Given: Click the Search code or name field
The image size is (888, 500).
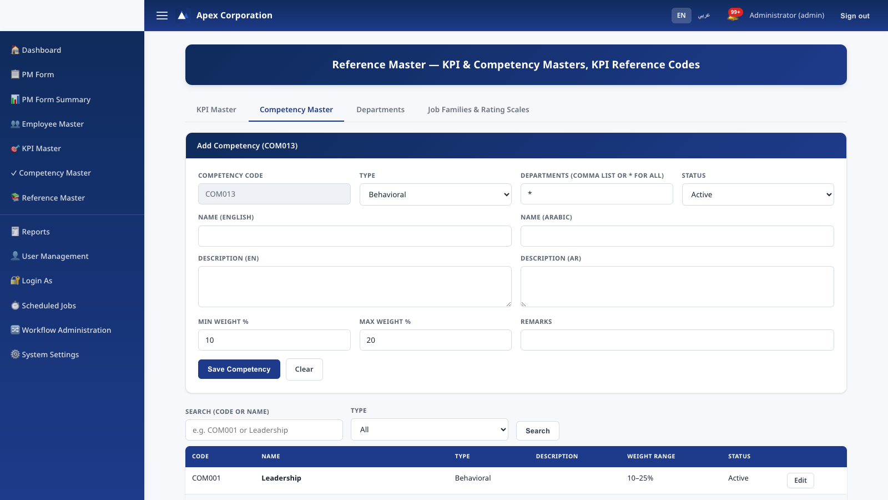Looking at the screenshot, I should click(264, 430).
